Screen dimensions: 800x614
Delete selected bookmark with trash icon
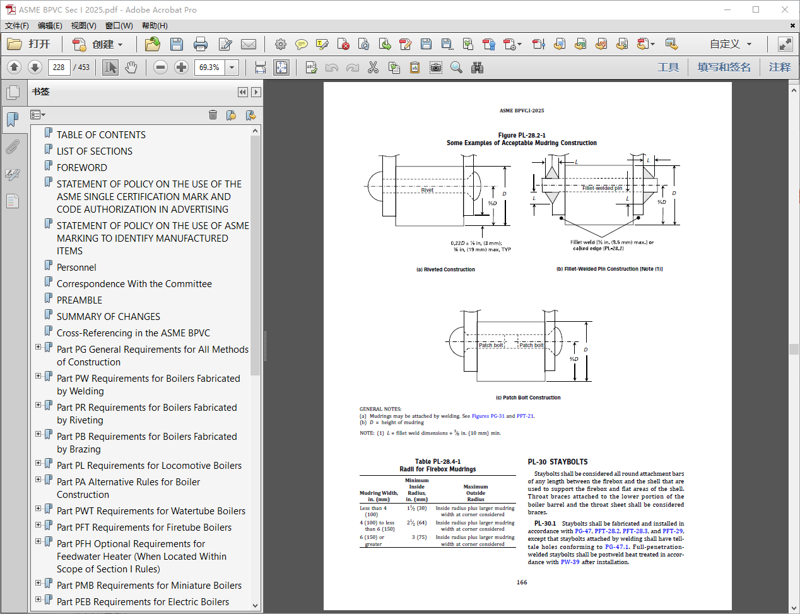pyautogui.click(x=213, y=115)
